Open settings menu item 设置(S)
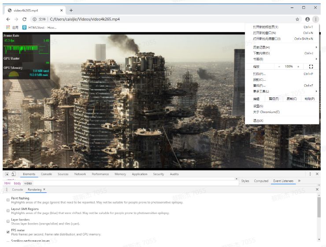The image size is (326, 247). pyautogui.click(x=282, y=106)
